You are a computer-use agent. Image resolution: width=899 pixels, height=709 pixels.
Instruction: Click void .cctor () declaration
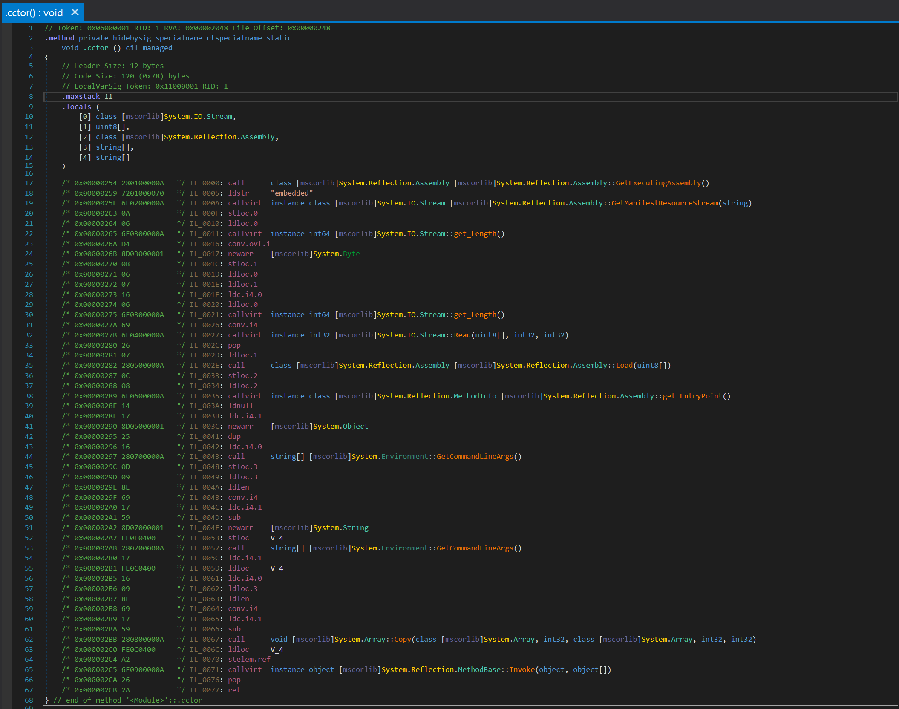[x=117, y=48]
